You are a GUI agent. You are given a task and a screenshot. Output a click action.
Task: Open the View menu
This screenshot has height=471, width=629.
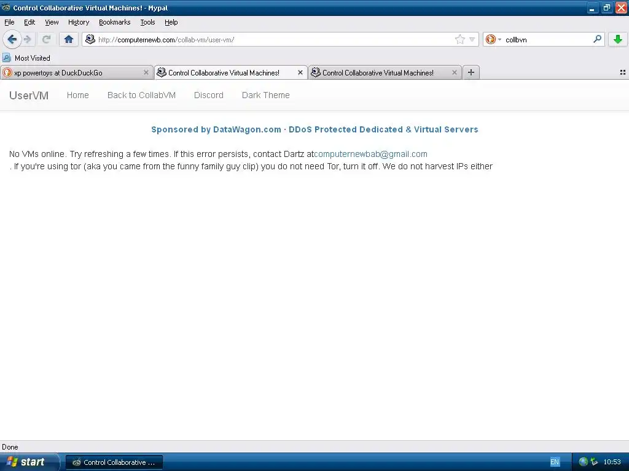(52, 22)
